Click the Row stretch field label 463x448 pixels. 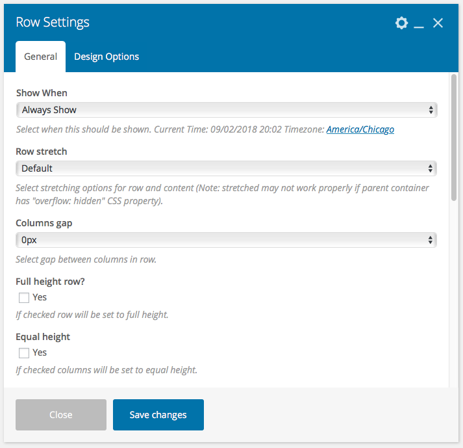pos(42,152)
